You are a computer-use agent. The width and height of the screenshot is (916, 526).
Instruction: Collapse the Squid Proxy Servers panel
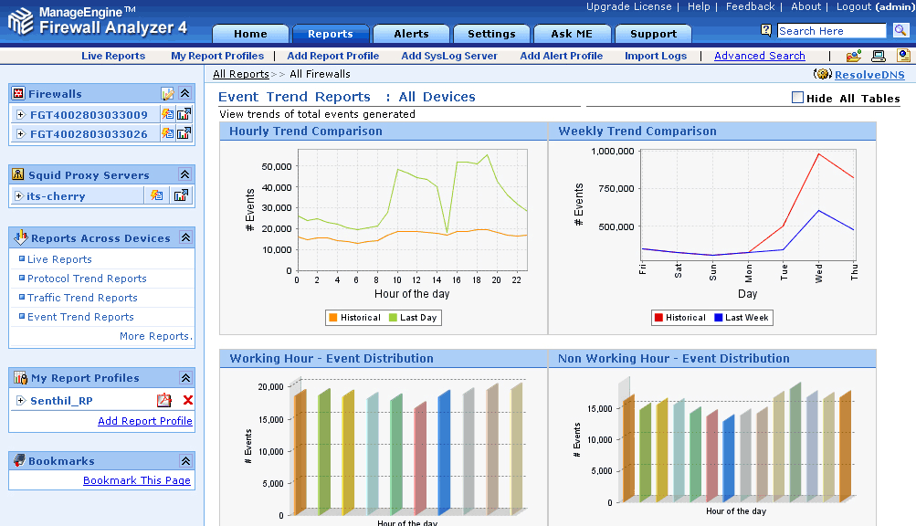[x=184, y=174]
